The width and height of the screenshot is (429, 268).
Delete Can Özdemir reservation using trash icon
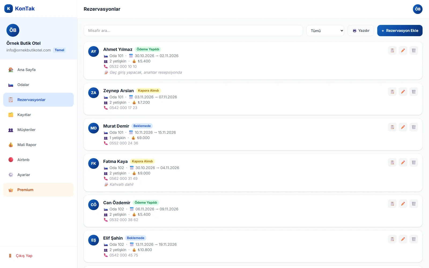click(414, 204)
